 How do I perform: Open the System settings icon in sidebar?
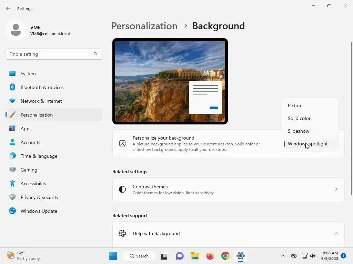tap(12, 74)
